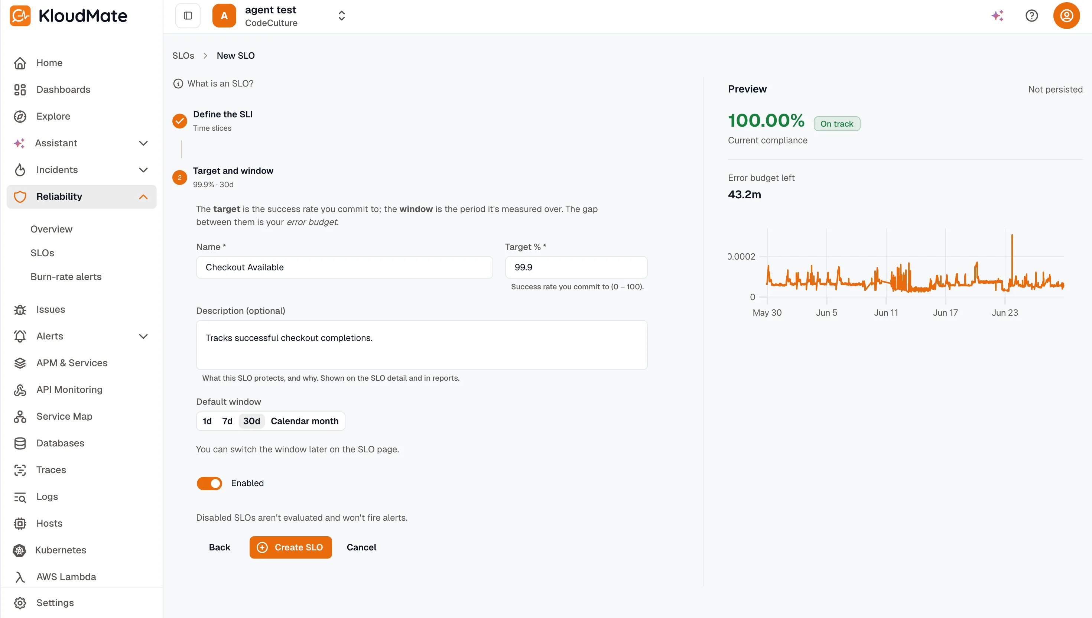Click the Reliability shield icon
The width and height of the screenshot is (1092, 618).
20,196
